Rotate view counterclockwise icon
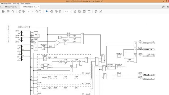The height and width of the screenshot is (95, 169). pos(40,11)
